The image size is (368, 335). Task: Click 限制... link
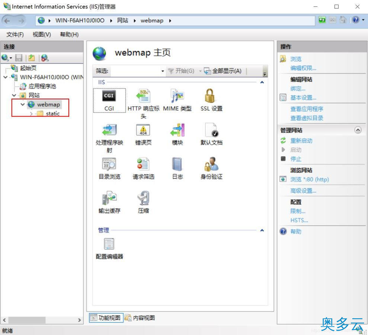(298, 211)
